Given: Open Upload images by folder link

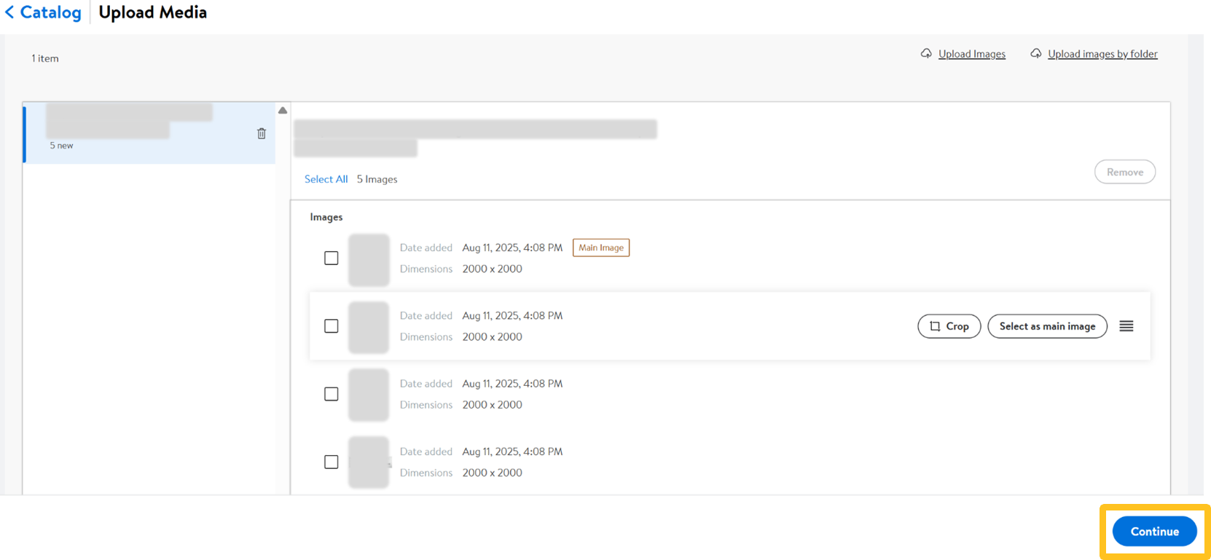Looking at the screenshot, I should [x=1102, y=54].
